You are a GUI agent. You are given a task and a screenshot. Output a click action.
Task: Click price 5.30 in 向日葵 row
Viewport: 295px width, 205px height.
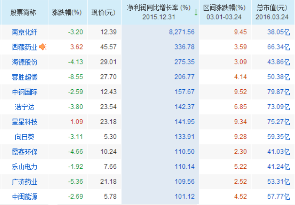110,137
